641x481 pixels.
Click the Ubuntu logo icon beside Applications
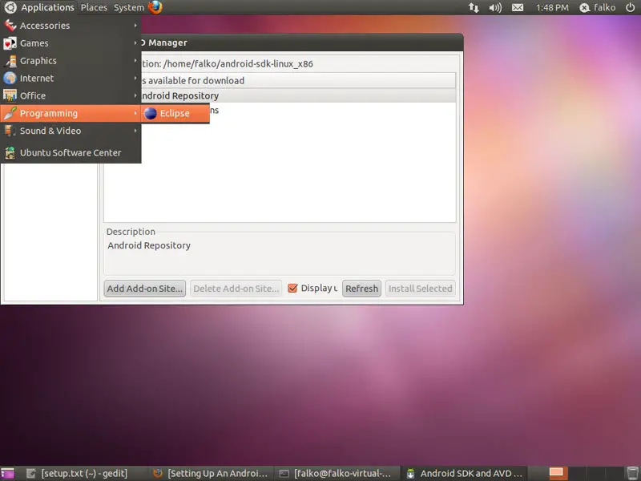(x=10, y=7)
